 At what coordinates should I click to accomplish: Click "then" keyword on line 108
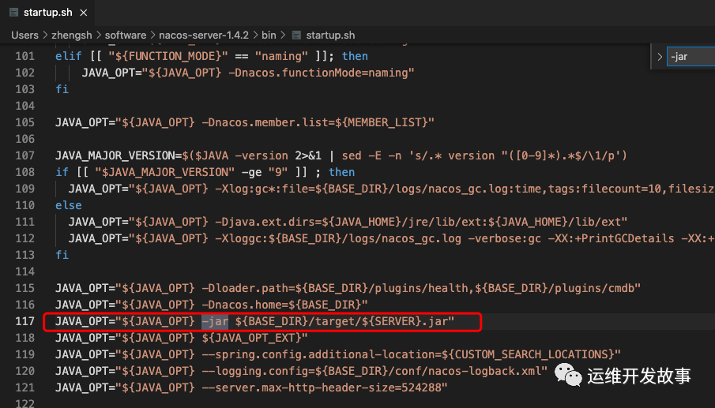pyautogui.click(x=341, y=172)
